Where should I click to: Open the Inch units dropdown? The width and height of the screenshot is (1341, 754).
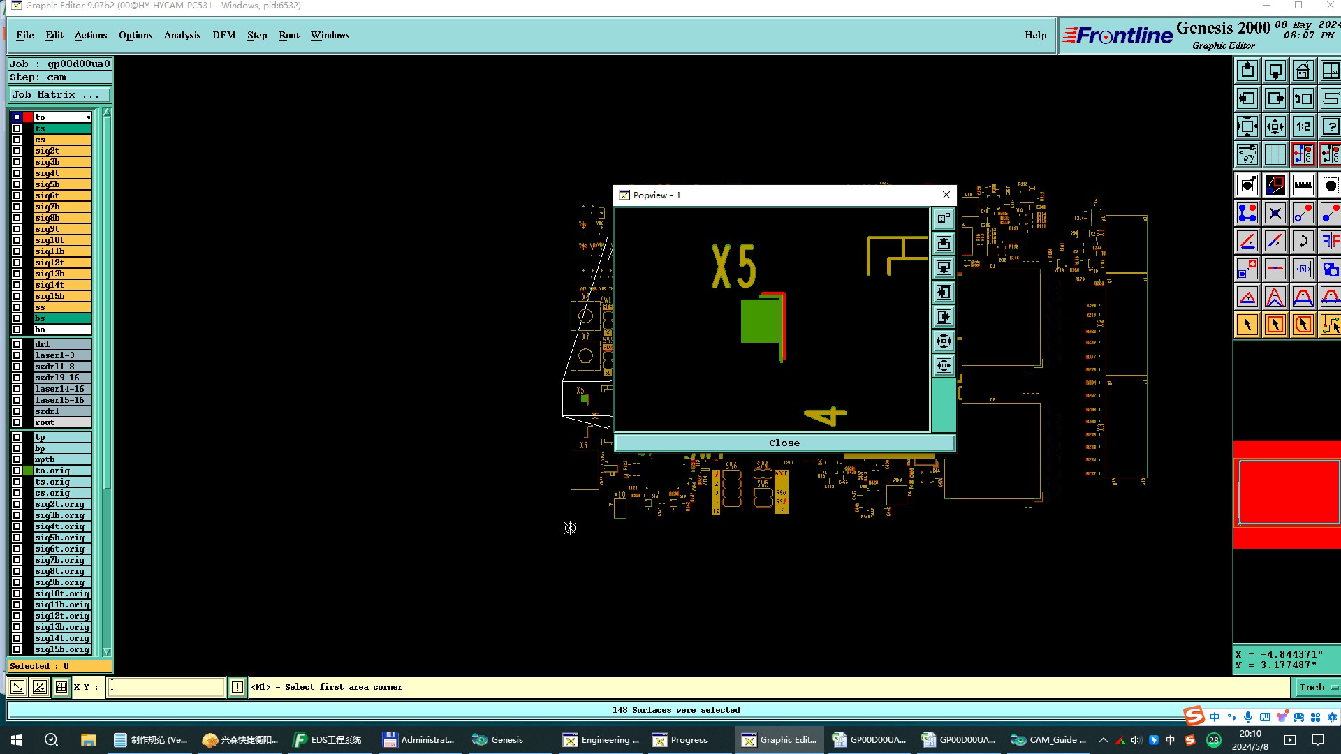[1317, 688]
